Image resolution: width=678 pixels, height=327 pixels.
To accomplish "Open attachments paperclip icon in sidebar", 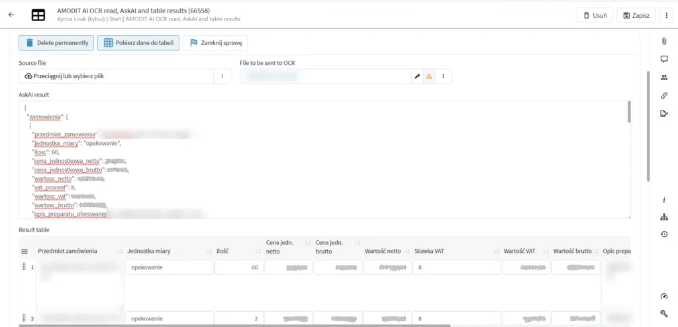I will (x=664, y=41).
